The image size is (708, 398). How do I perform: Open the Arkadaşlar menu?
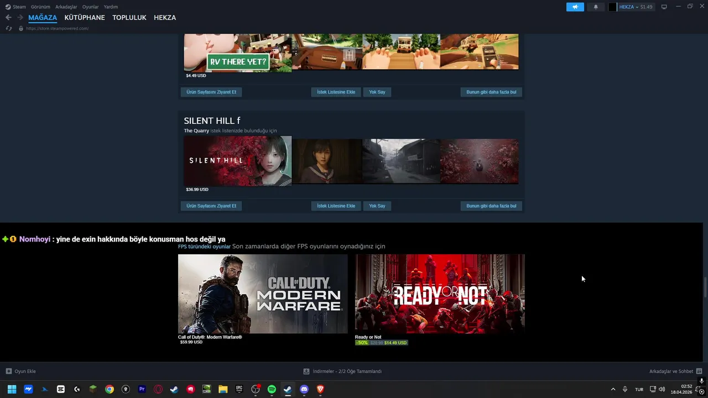click(x=66, y=7)
